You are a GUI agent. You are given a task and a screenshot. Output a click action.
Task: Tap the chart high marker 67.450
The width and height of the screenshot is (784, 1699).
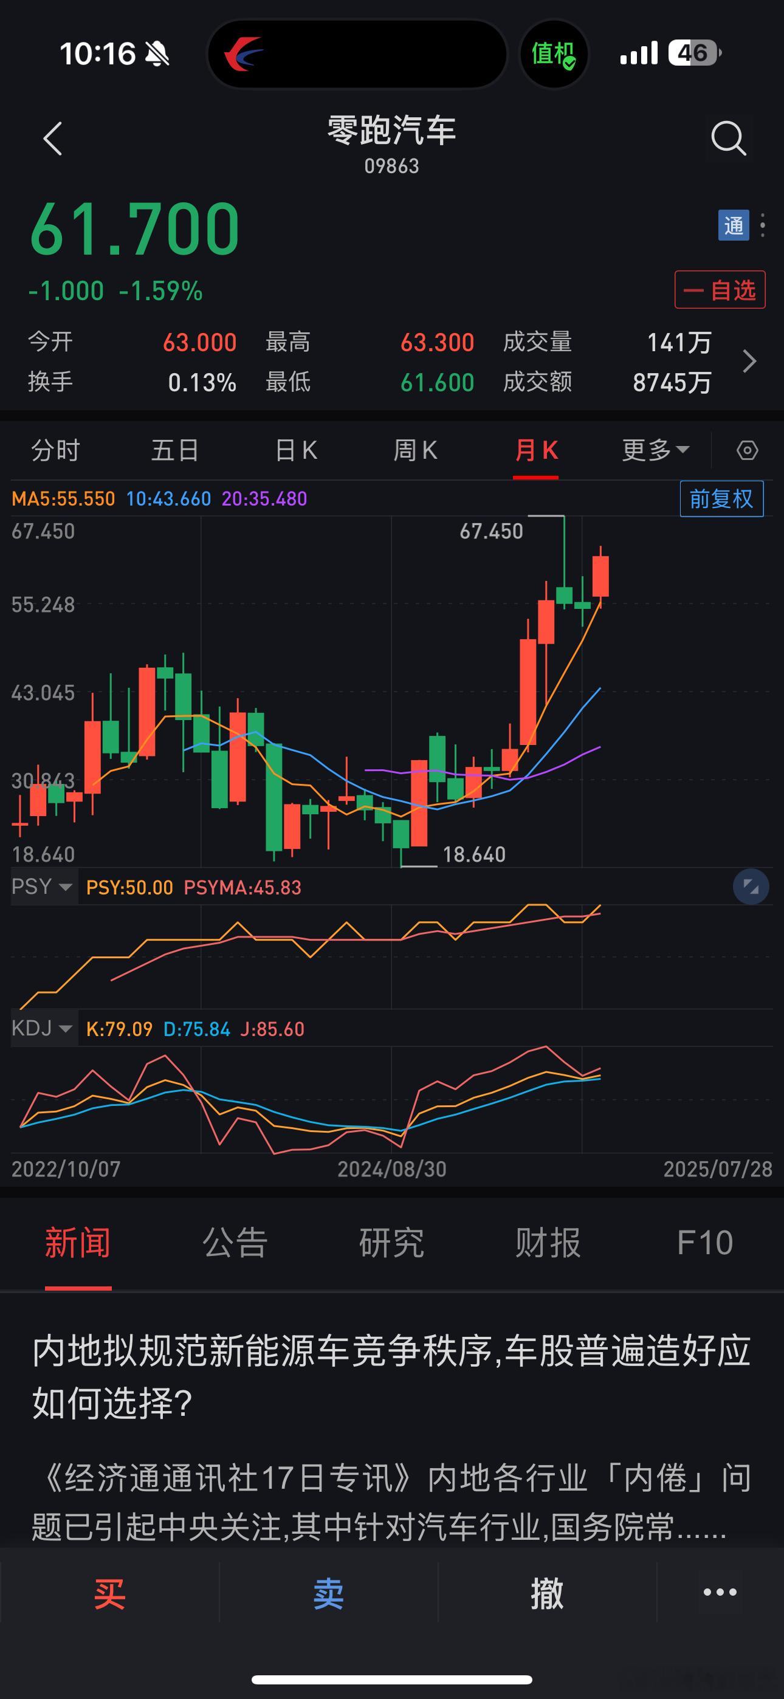[491, 531]
